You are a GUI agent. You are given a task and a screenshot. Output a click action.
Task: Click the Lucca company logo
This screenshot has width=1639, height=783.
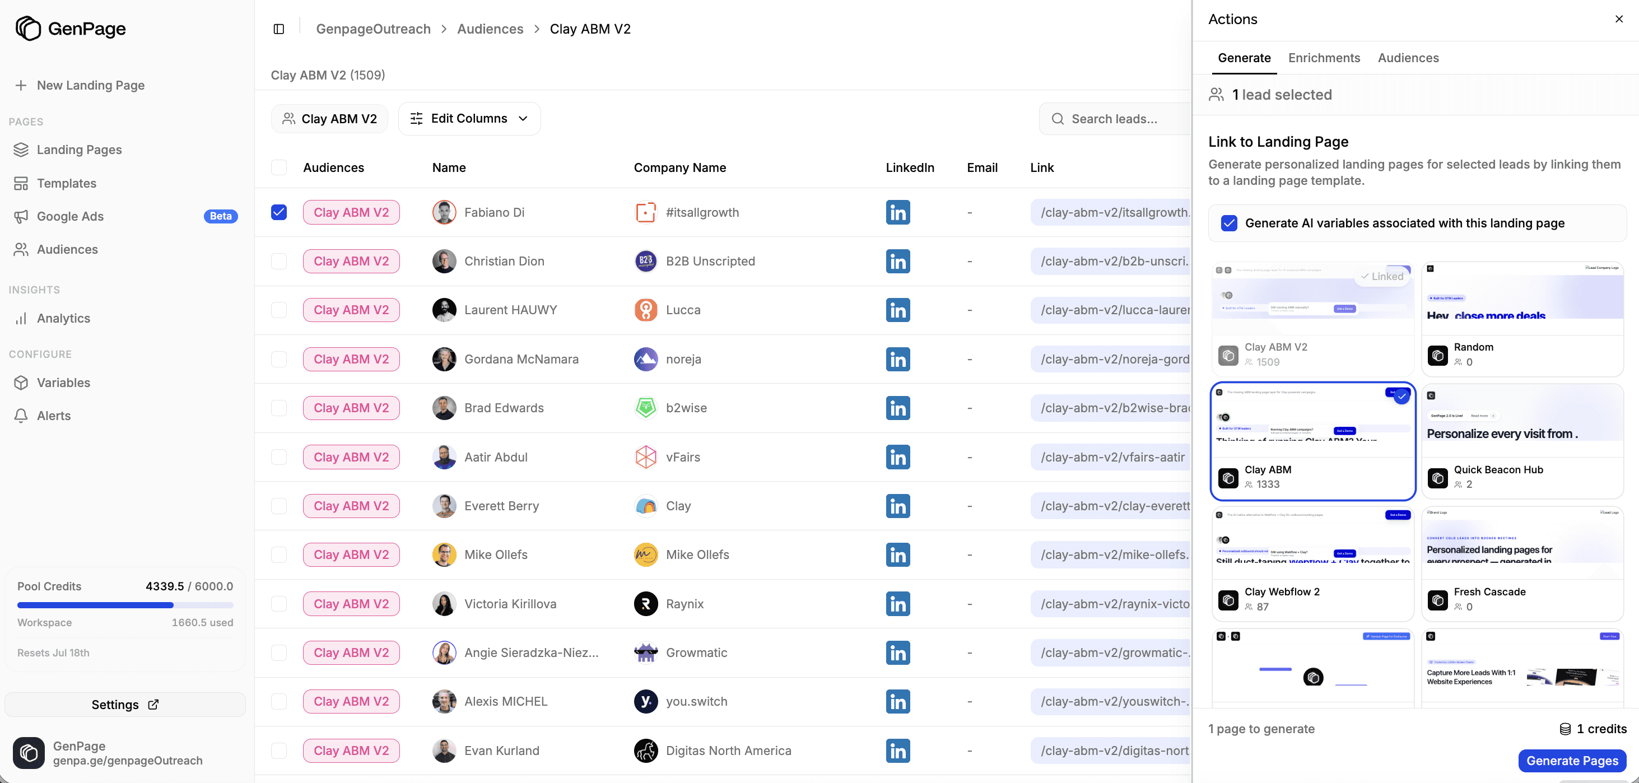[x=646, y=310]
